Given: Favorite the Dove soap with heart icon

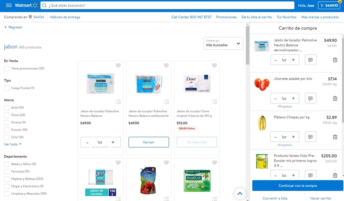Looking at the screenshot, I should coord(214,65).
